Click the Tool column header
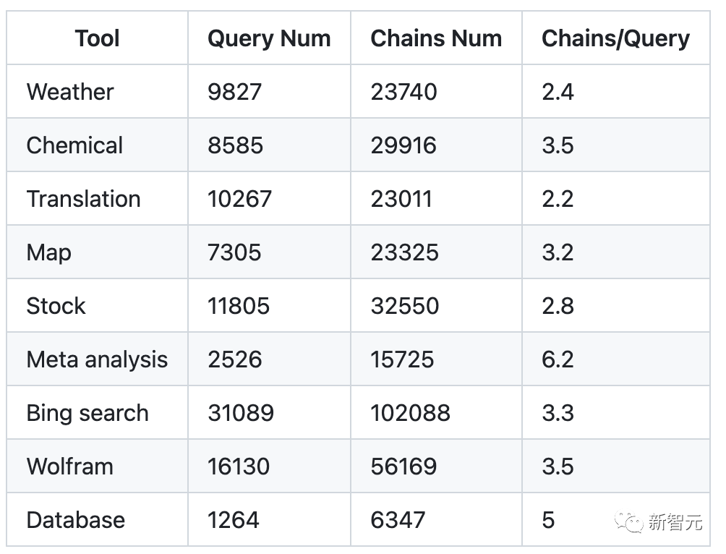The height and width of the screenshot is (554, 726). tap(97, 38)
